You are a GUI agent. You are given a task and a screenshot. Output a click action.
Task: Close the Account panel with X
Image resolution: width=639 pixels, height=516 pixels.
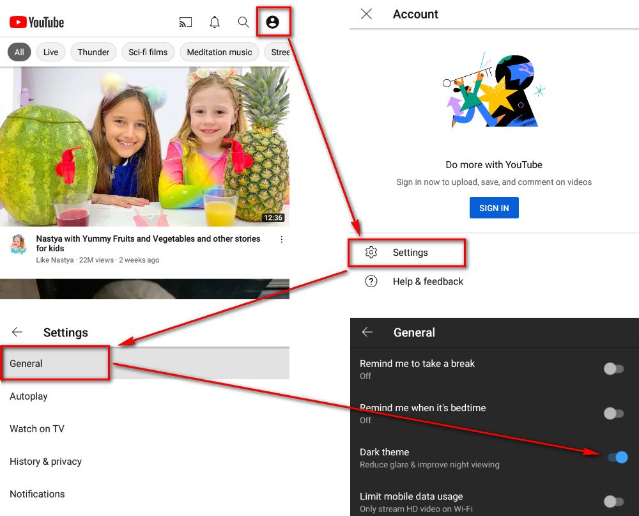pyautogui.click(x=366, y=14)
